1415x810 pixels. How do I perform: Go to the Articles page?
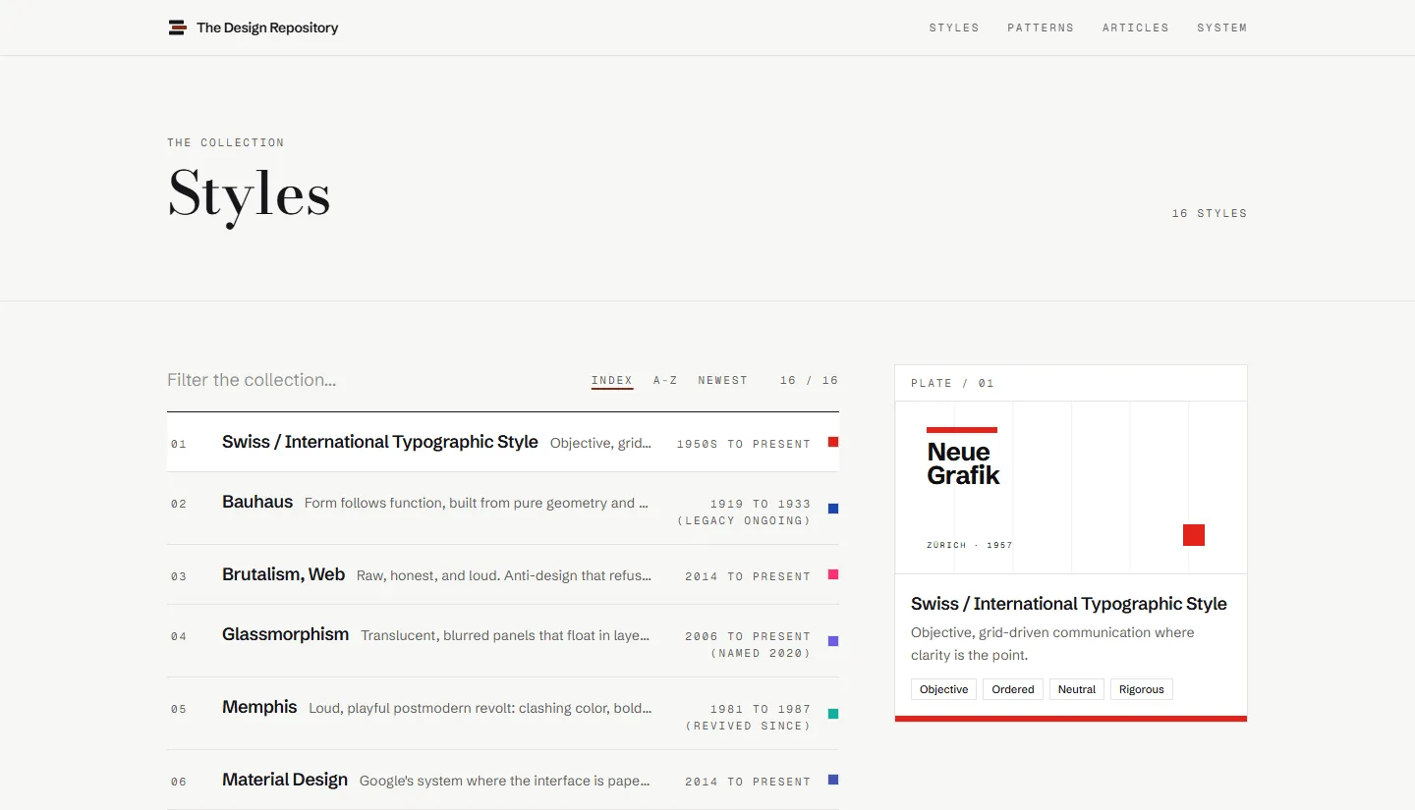[1136, 27]
